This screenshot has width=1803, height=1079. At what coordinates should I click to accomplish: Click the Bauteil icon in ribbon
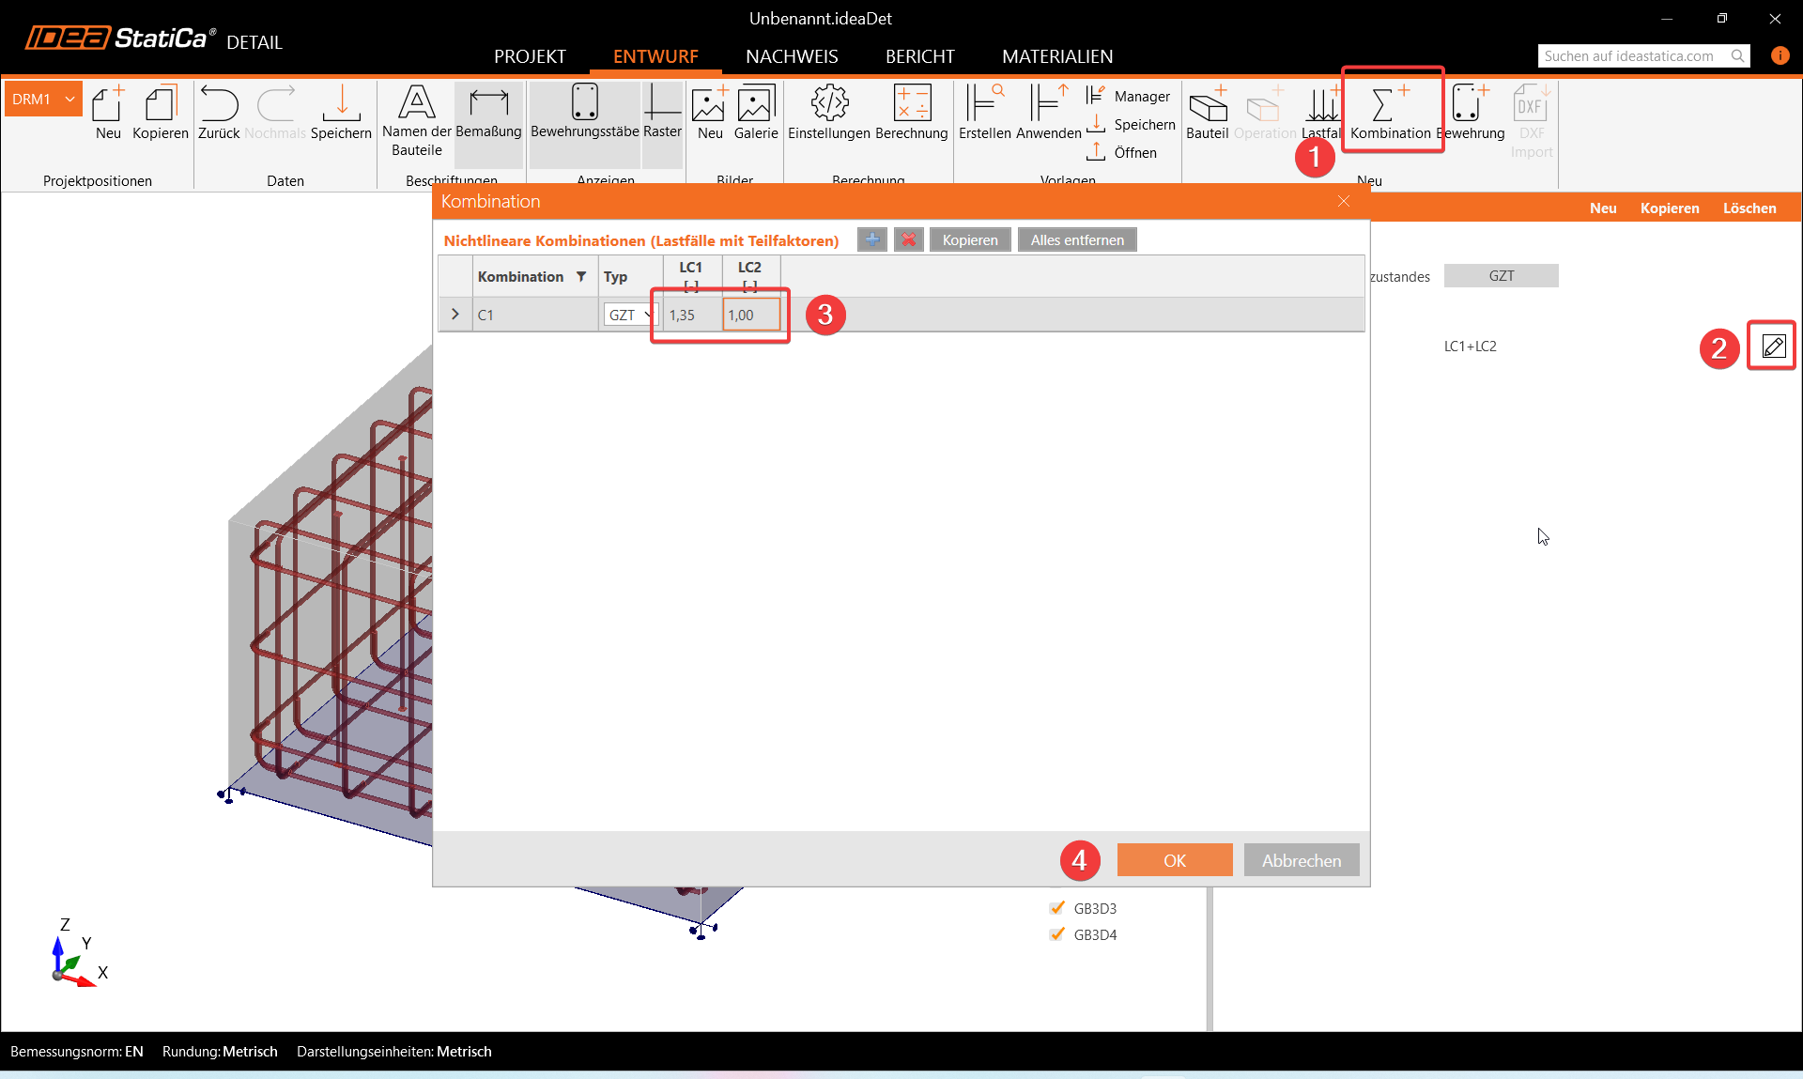pyautogui.click(x=1207, y=105)
